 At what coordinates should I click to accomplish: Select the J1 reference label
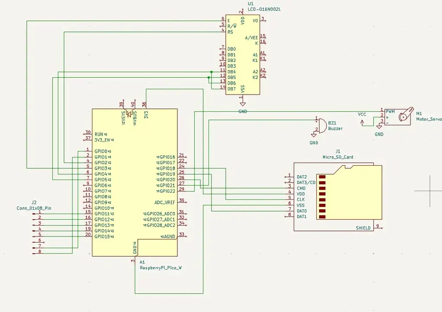click(338, 151)
